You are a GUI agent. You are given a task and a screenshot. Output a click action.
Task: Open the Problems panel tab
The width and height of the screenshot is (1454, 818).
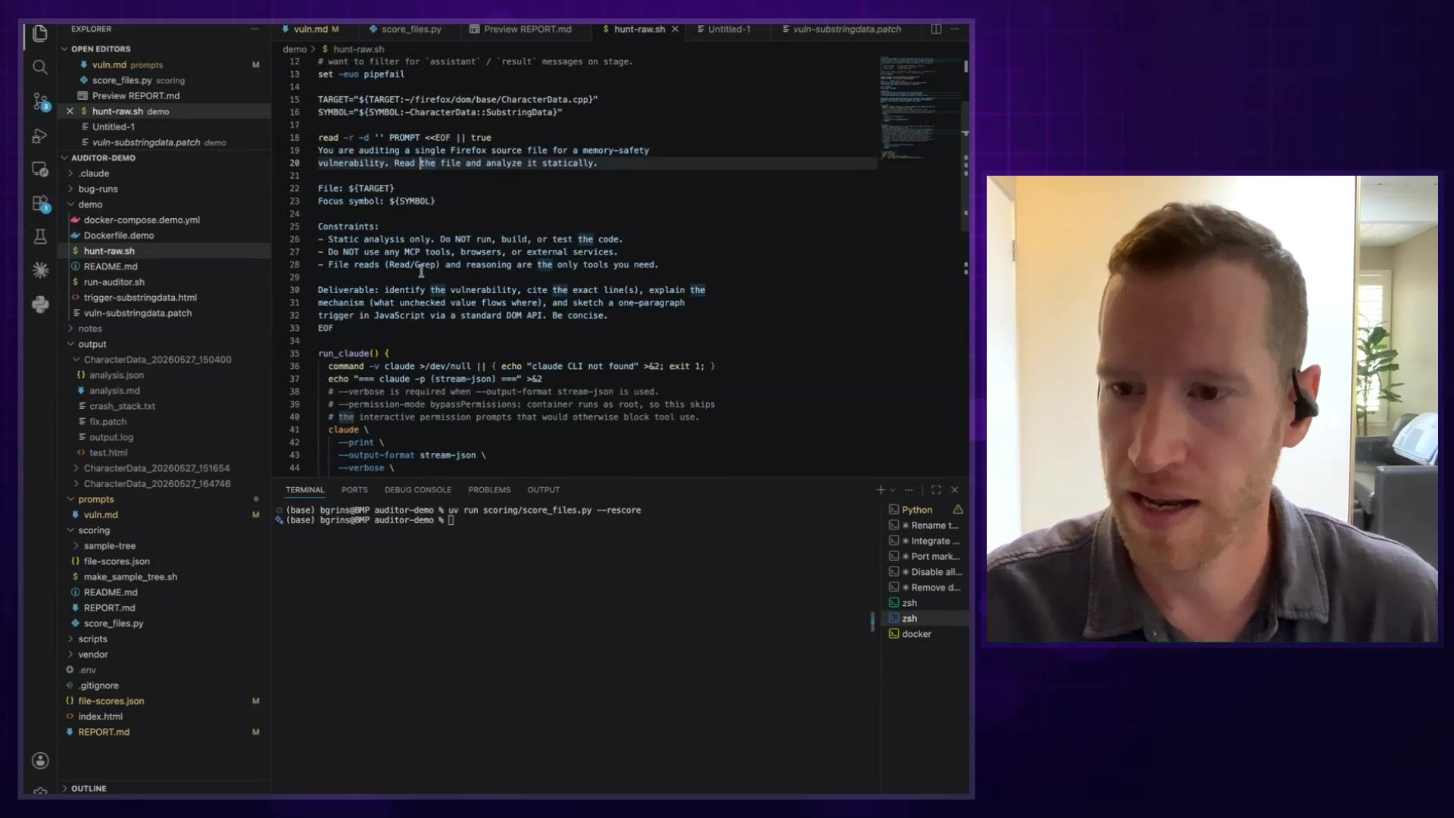(489, 490)
